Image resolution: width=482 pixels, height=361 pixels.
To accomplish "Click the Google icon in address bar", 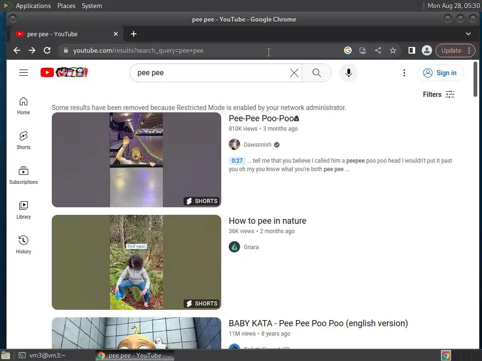I will pos(348,50).
